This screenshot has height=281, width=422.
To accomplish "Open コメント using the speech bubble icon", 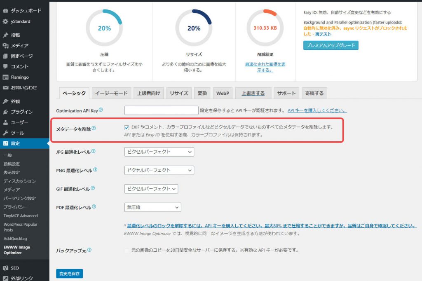I will coord(5,66).
